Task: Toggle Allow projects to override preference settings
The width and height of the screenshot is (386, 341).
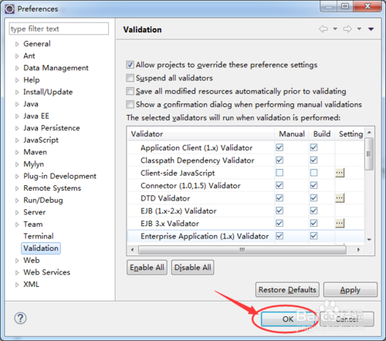Action: coord(130,65)
